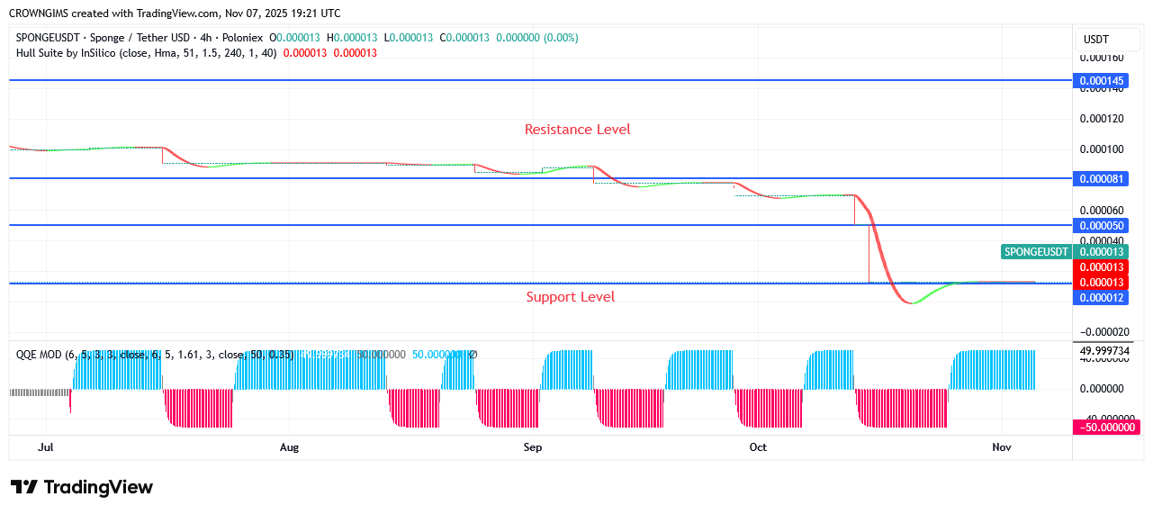Click the Oct label on time axis
1153x514 pixels.
(758, 447)
